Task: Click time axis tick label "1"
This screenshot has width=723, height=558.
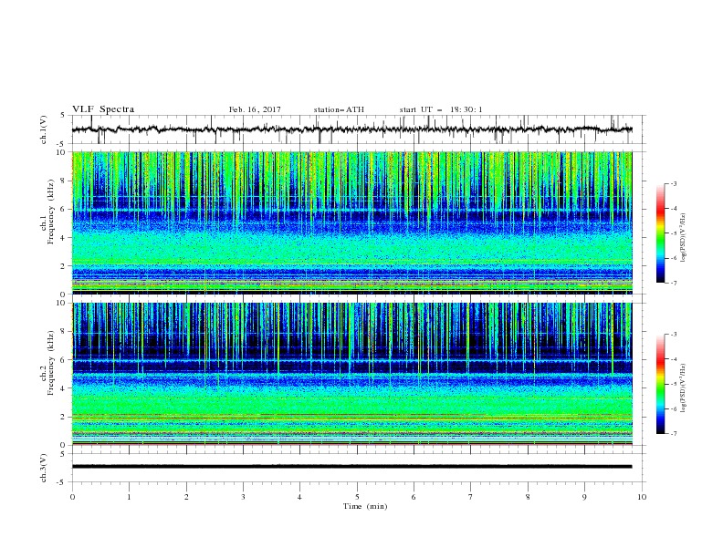Action: 129,497
